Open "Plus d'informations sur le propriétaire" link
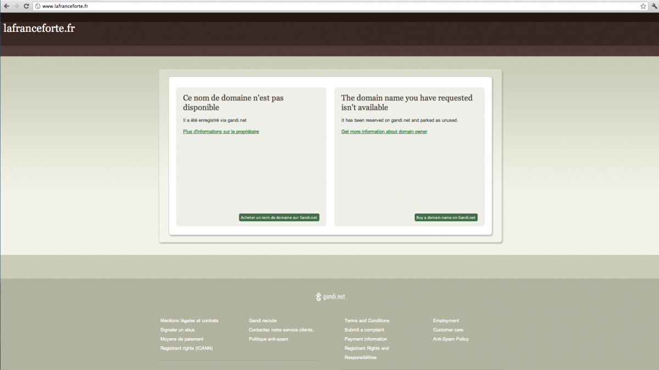659x370 pixels. point(221,132)
